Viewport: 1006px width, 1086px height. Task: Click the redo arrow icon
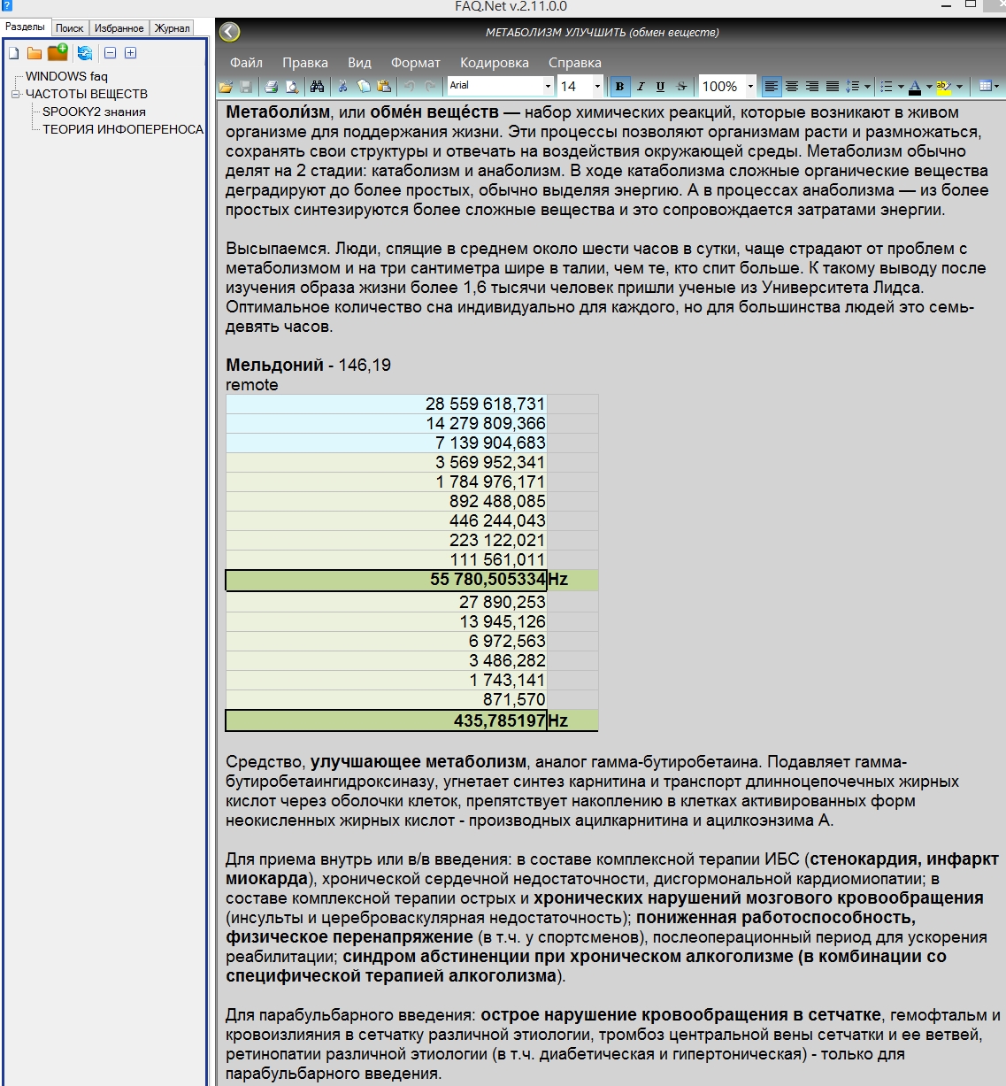[430, 87]
